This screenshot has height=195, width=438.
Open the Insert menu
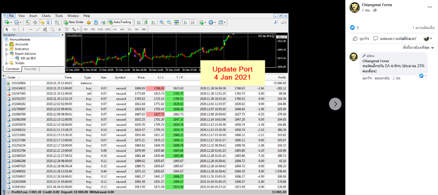[33, 16]
